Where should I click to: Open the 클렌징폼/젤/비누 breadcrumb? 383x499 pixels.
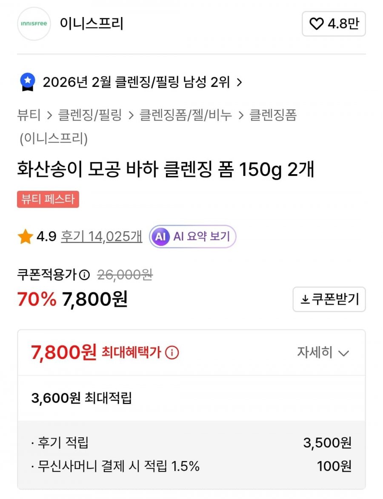point(186,115)
